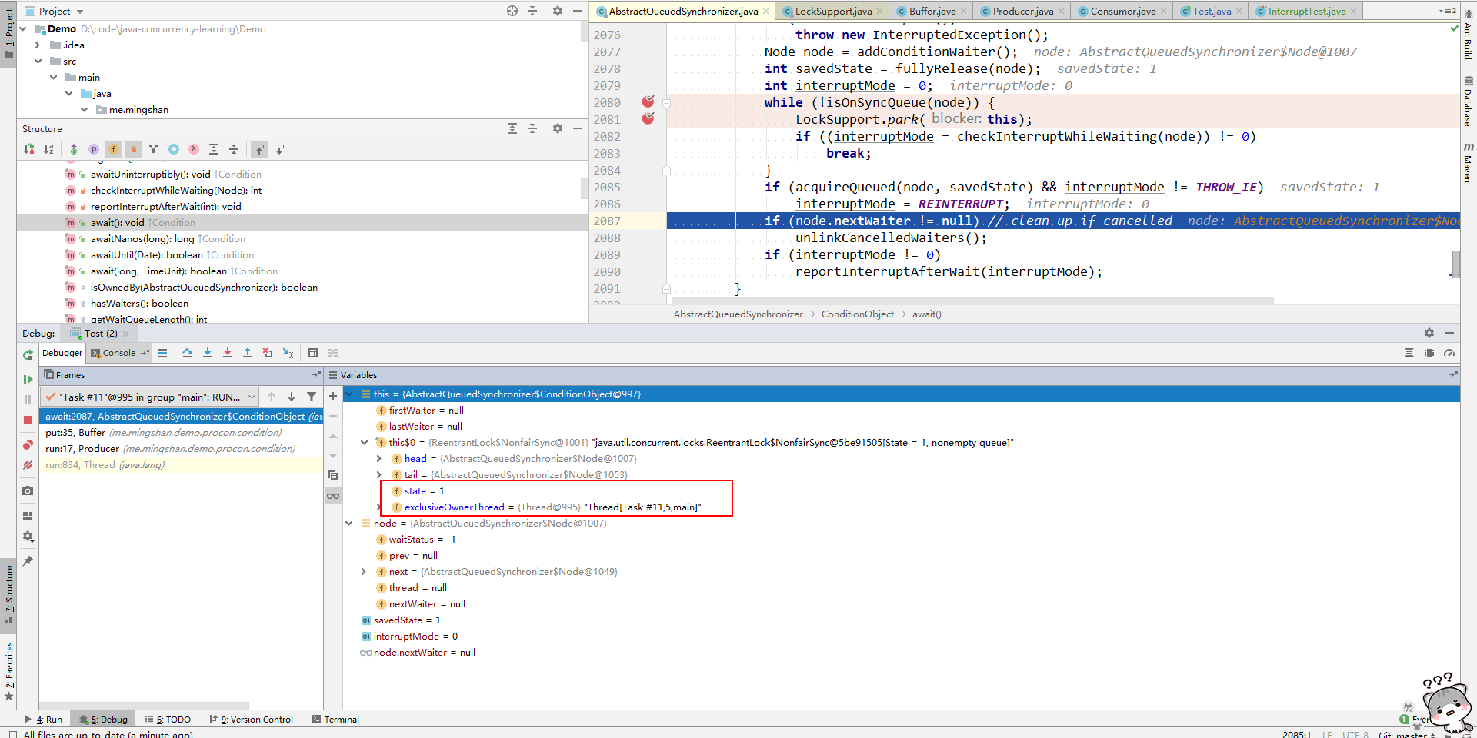Screen dimensions: 1477x738
Task: Expand the next variable node
Action: click(x=365, y=572)
